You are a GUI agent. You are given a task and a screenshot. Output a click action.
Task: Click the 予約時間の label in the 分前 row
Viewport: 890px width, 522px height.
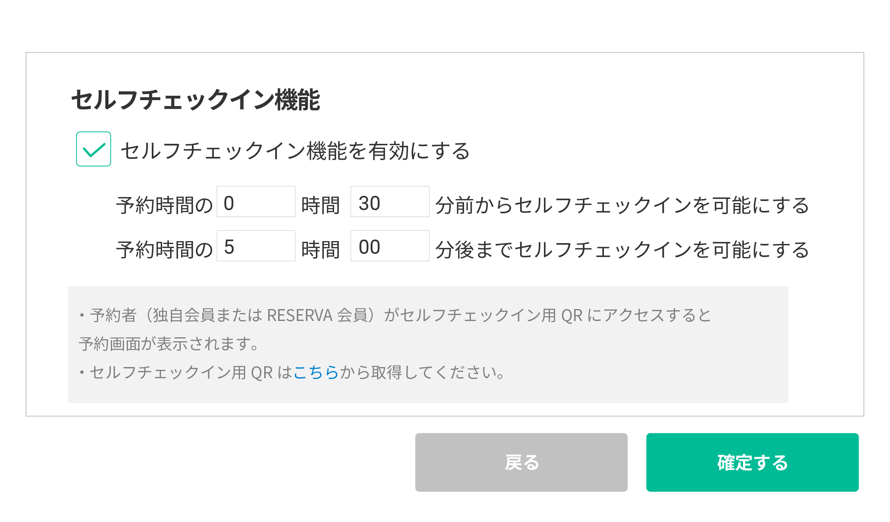point(164,206)
